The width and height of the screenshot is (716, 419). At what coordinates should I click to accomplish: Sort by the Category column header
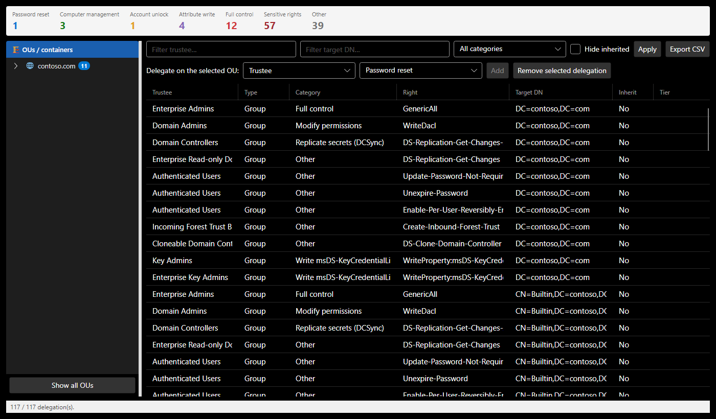pyautogui.click(x=343, y=92)
